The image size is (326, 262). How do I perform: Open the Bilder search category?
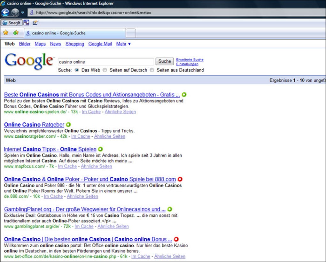tap(25, 44)
